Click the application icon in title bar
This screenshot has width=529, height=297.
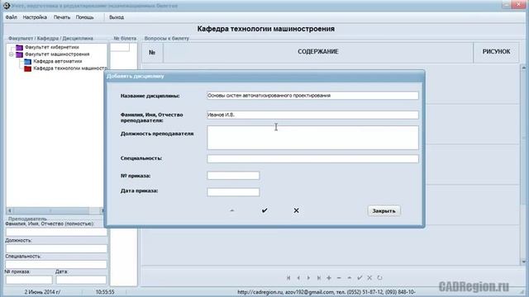point(6,6)
